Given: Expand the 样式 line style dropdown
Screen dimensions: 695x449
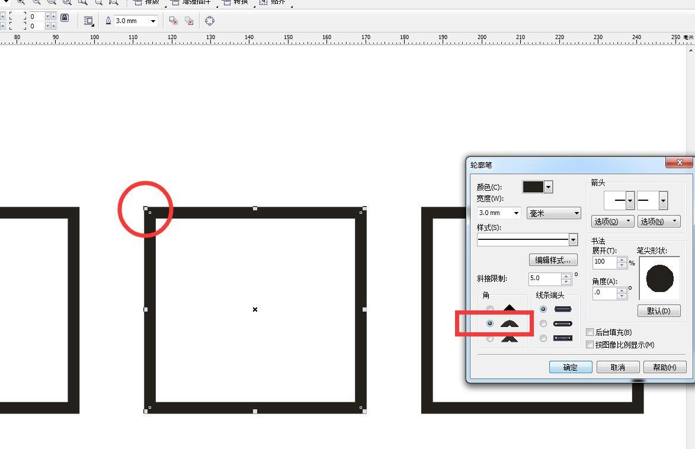Looking at the screenshot, I should click(573, 239).
